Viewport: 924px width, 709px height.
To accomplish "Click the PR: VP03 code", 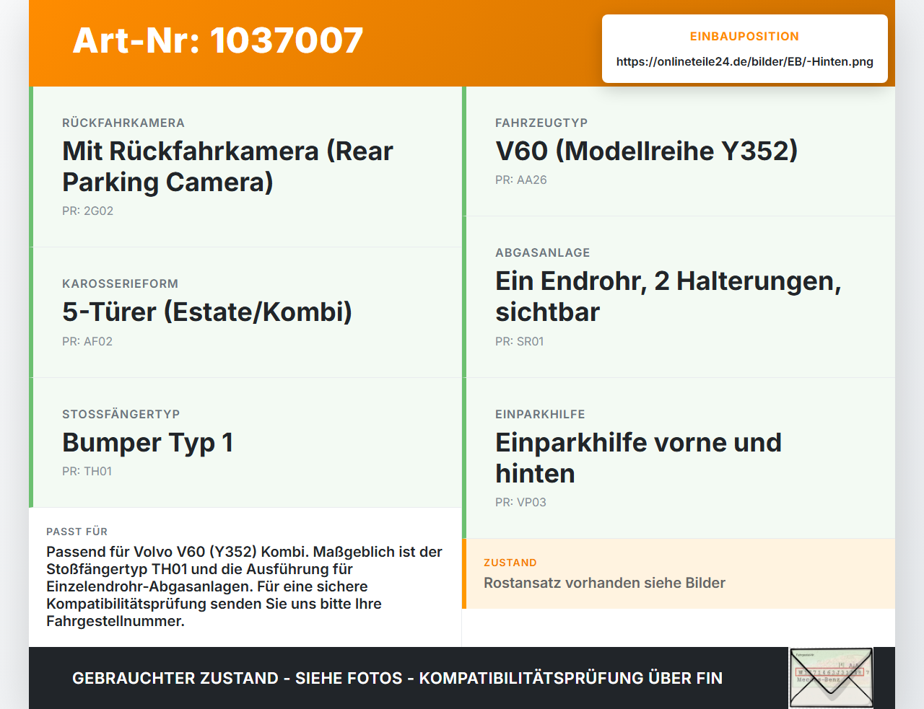I will 520,503.
